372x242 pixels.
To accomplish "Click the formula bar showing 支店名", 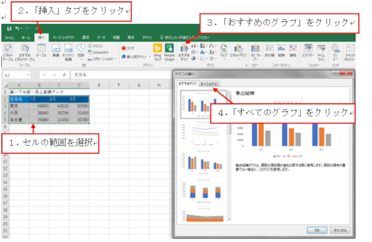I will pos(121,75).
